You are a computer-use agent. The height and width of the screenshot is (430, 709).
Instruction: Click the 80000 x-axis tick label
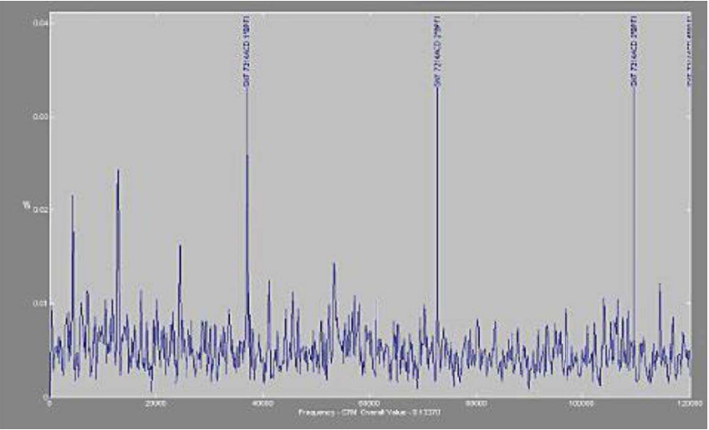pyautogui.click(x=476, y=402)
